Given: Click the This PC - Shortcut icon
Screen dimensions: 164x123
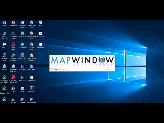Looking at the screenshot, I should [4, 35].
